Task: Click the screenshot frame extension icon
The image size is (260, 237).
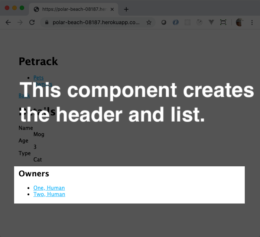Action: [x=223, y=22]
